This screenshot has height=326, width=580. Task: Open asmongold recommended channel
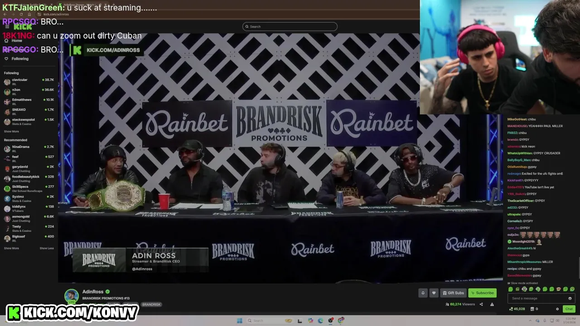(x=29, y=218)
